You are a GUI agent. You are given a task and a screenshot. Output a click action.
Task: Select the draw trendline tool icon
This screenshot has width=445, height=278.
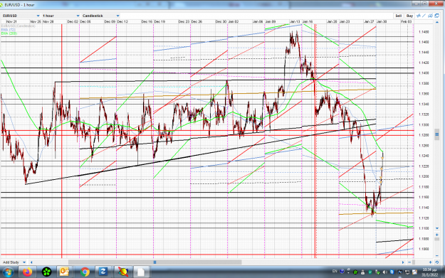[x=424, y=16]
